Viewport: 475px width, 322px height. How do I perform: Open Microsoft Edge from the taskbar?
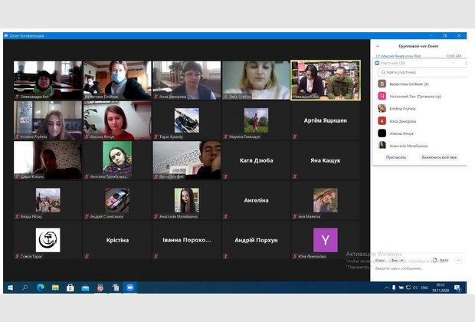[41, 287]
